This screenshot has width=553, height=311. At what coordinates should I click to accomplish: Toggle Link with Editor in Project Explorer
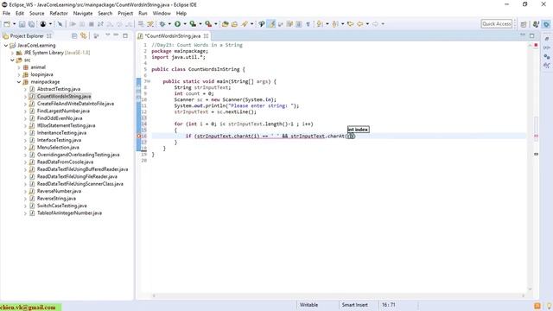(x=84, y=36)
